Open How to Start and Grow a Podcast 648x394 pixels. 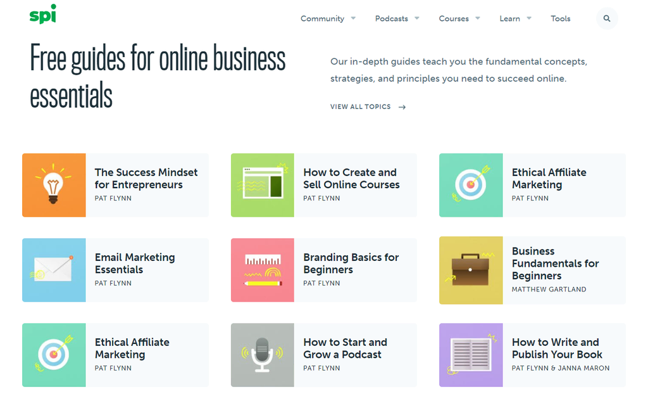pyautogui.click(x=345, y=348)
